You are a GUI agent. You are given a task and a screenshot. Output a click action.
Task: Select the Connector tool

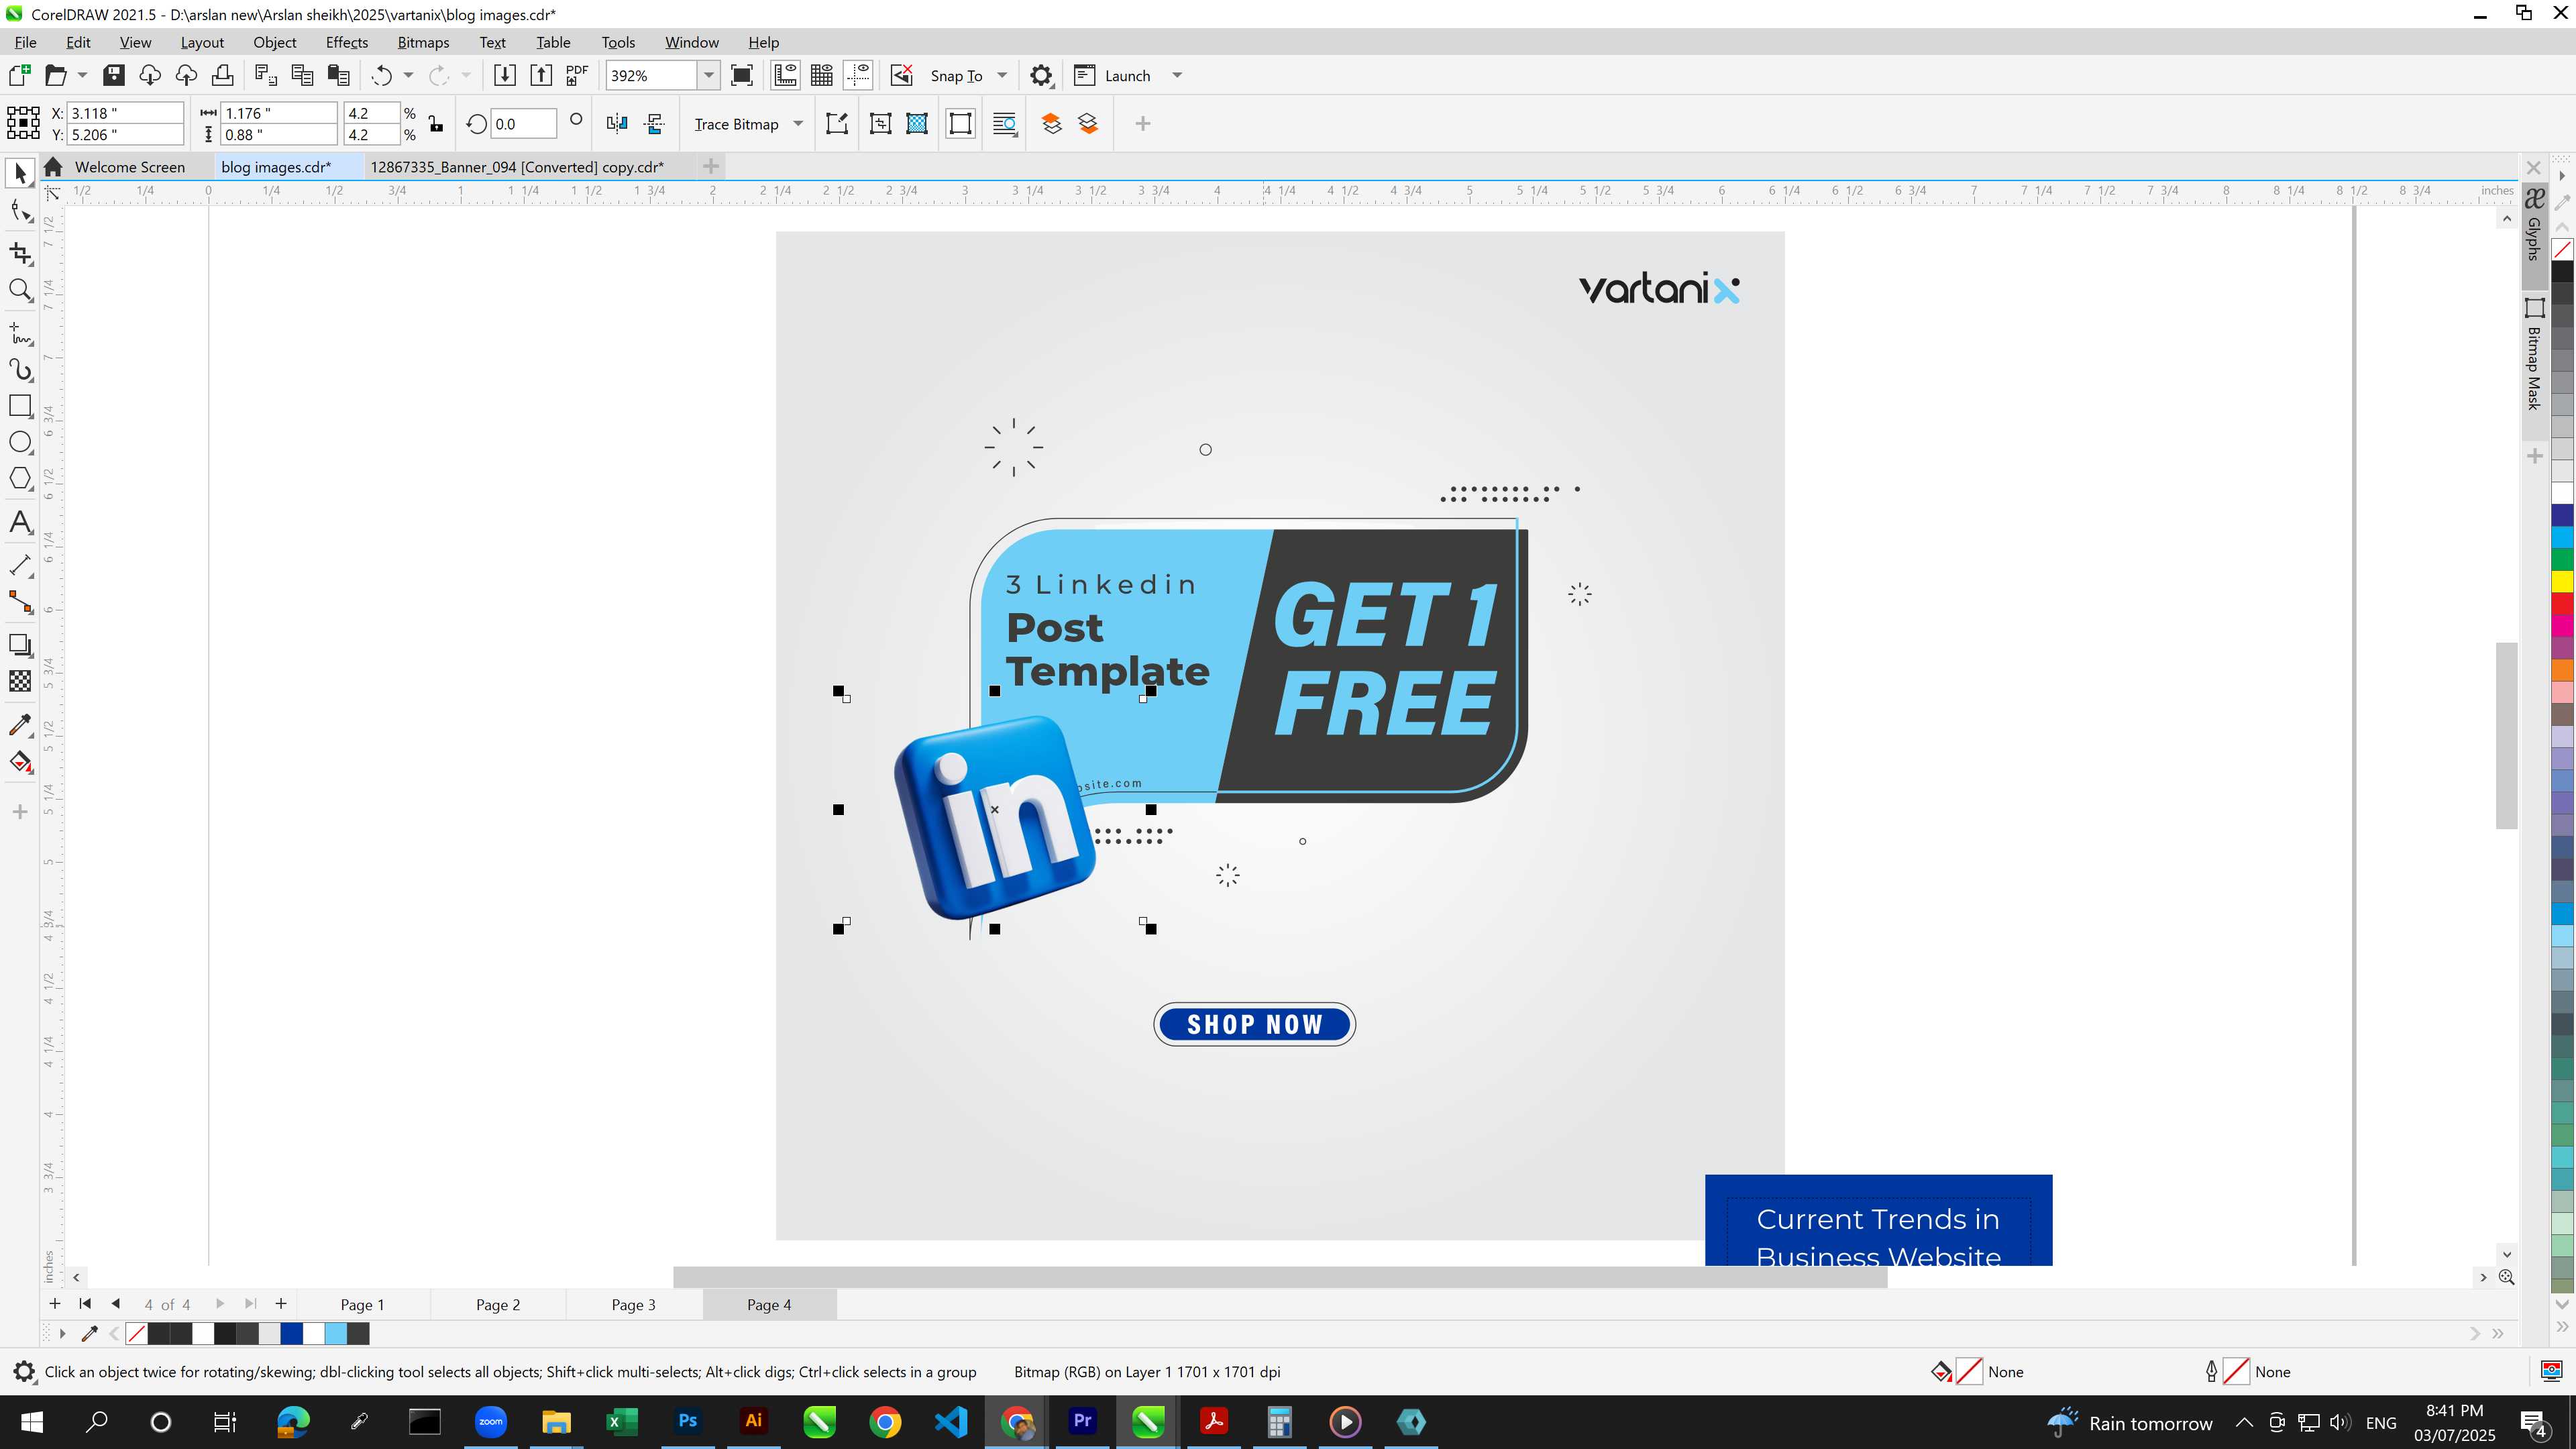(x=20, y=601)
